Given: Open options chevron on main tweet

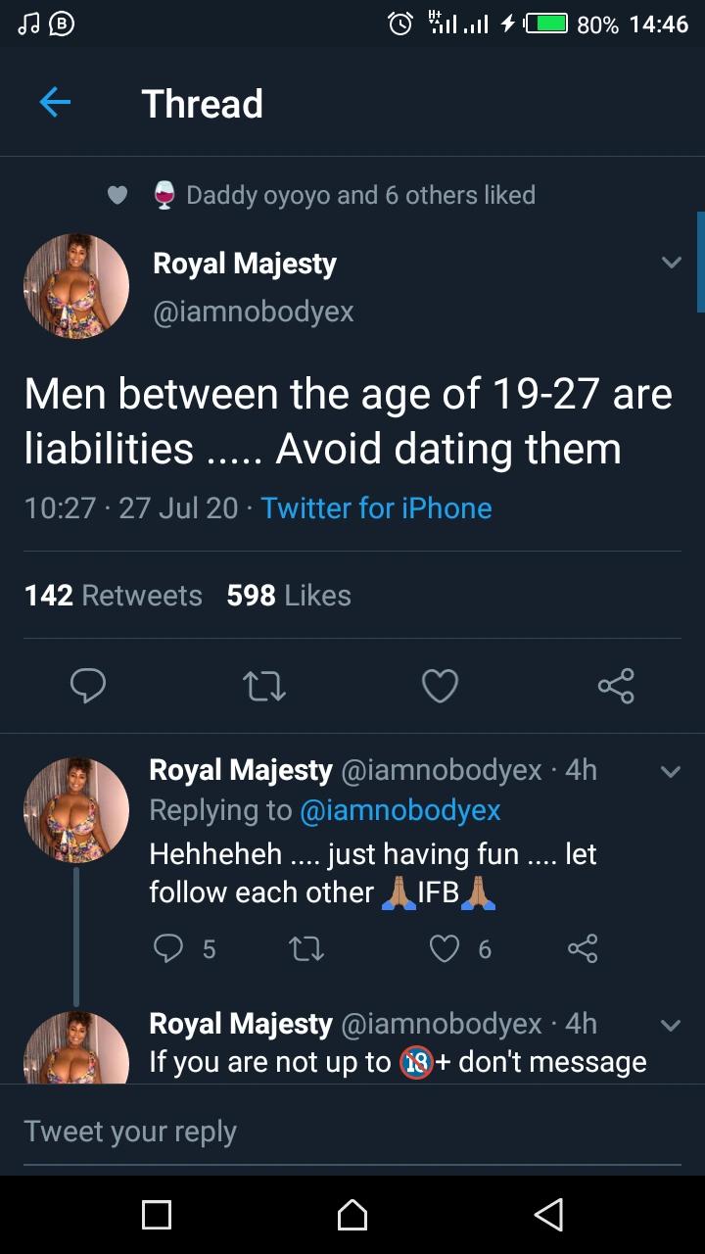Looking at the screenshot, I should click(x=671, y=263).
